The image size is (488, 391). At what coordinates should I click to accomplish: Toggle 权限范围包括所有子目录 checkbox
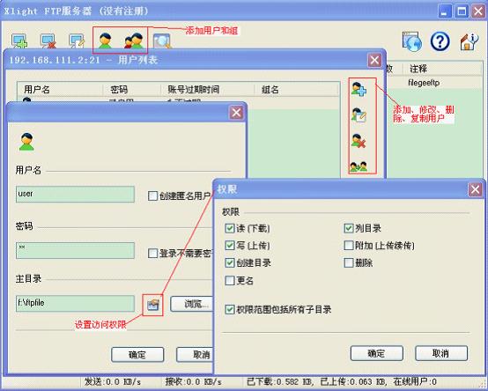230,309
